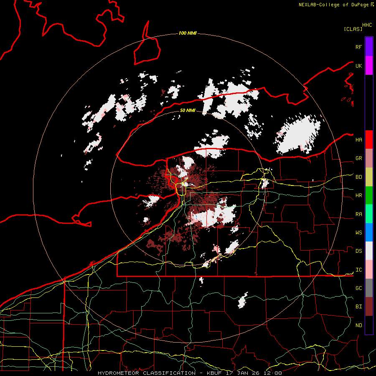Click the BI brown legend swatch

click(x=369, y=307)
